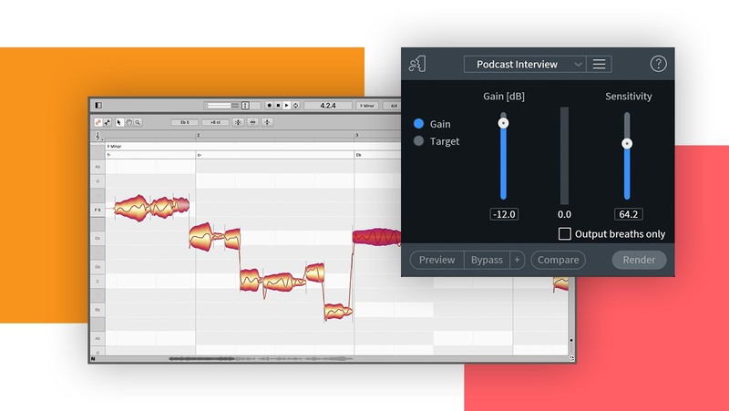Open the help question mark icon
729x411 pixels.
point(658,64)
